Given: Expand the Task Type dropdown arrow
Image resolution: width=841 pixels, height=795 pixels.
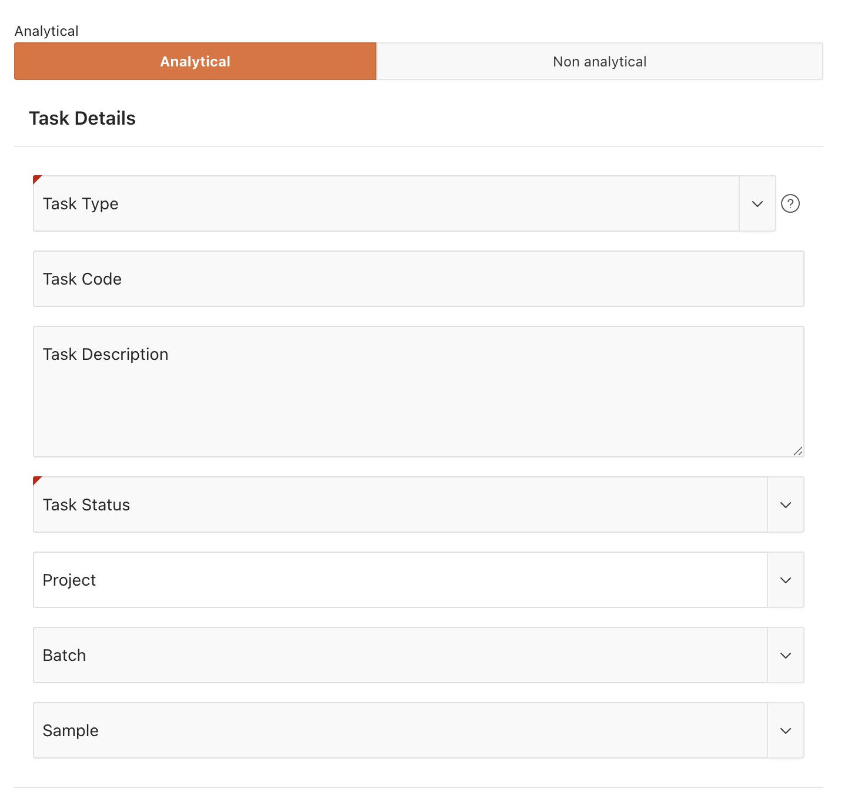Looking at the screenshot, I should click(x=757, y=203).
